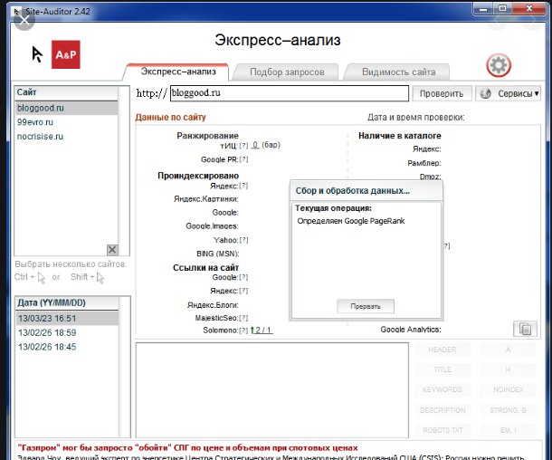This screenshot has width=552, height=460.
Task: Focus the site URL input field
Action: 290,93
